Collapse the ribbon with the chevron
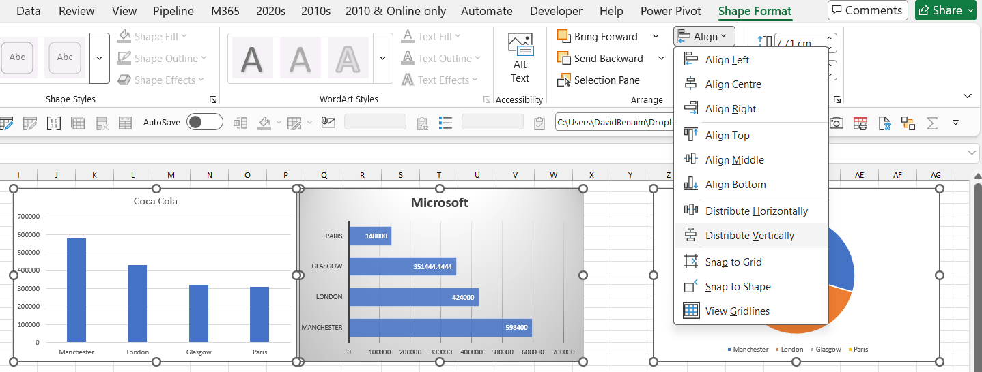 [x=968, y=95]
